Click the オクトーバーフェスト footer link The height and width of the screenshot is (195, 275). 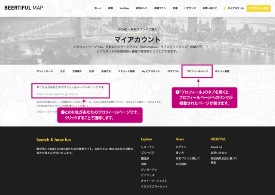click(x=154, y=181)
